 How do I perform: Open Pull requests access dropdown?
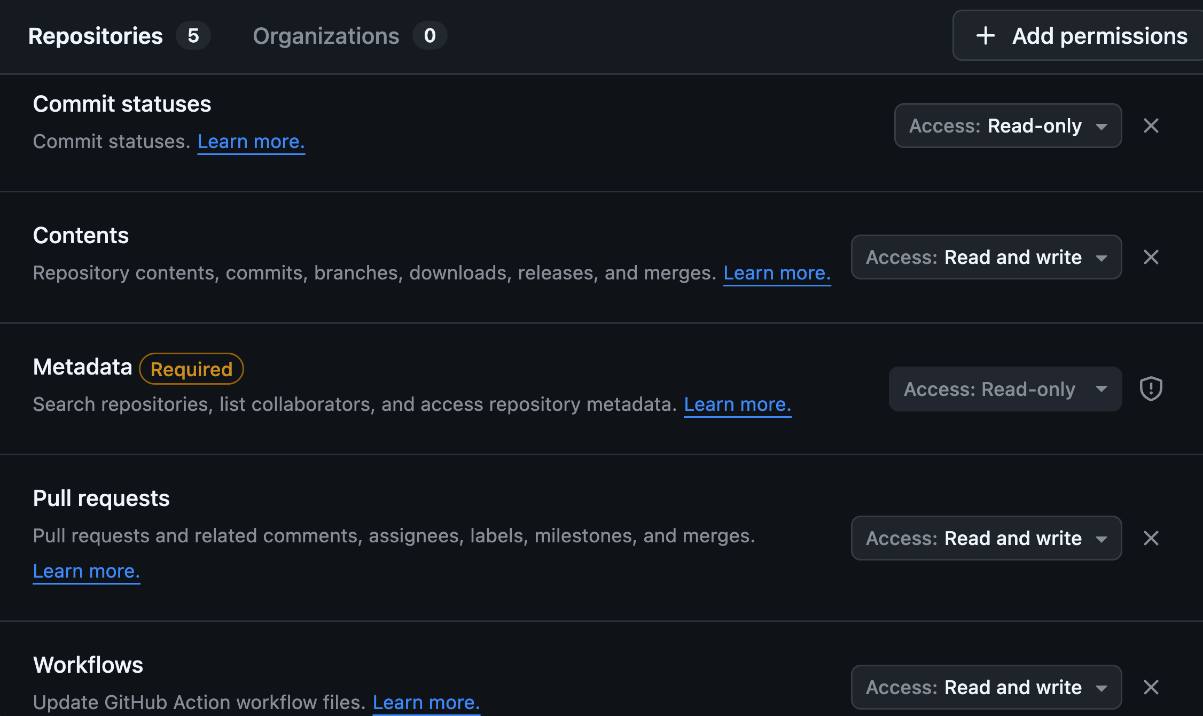(x=986, y=538)
